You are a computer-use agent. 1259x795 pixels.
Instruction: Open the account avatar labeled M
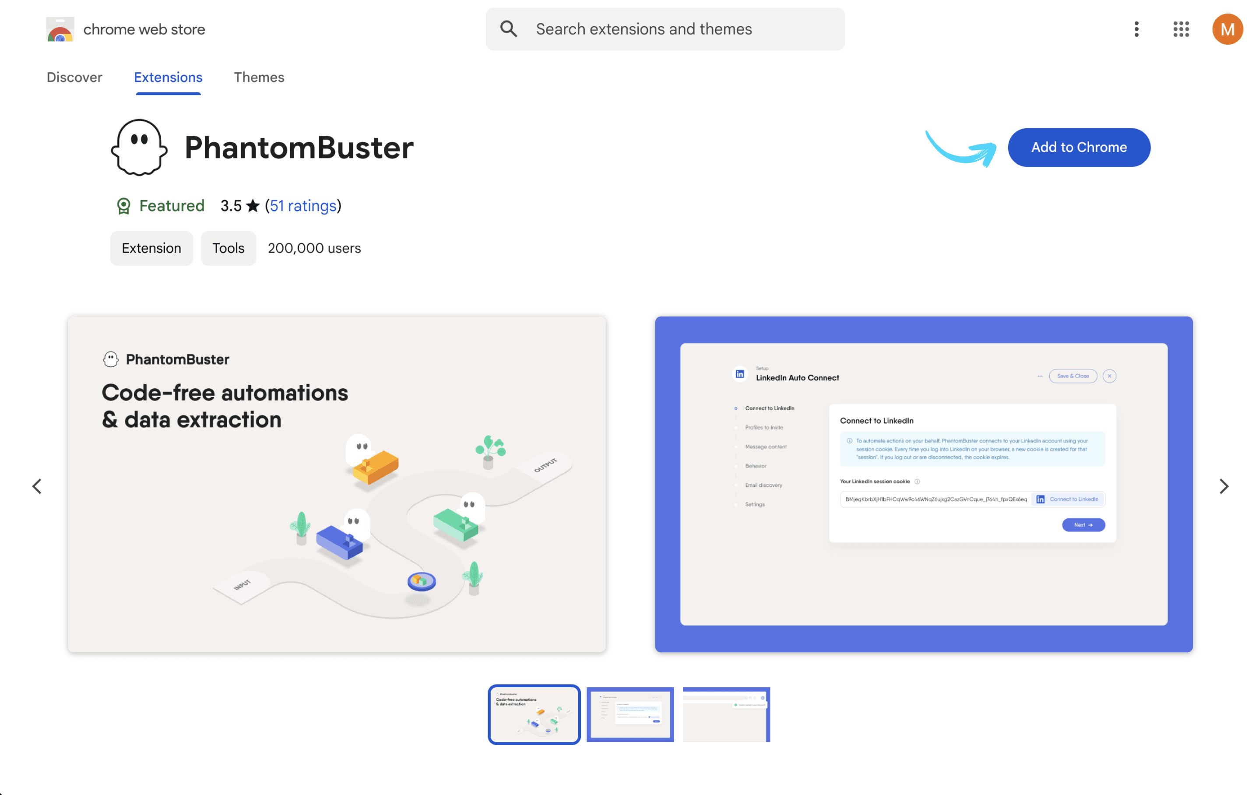click(1227, 29)
